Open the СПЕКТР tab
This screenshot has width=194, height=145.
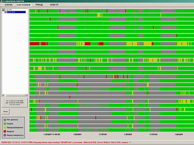tap(54, 5)
